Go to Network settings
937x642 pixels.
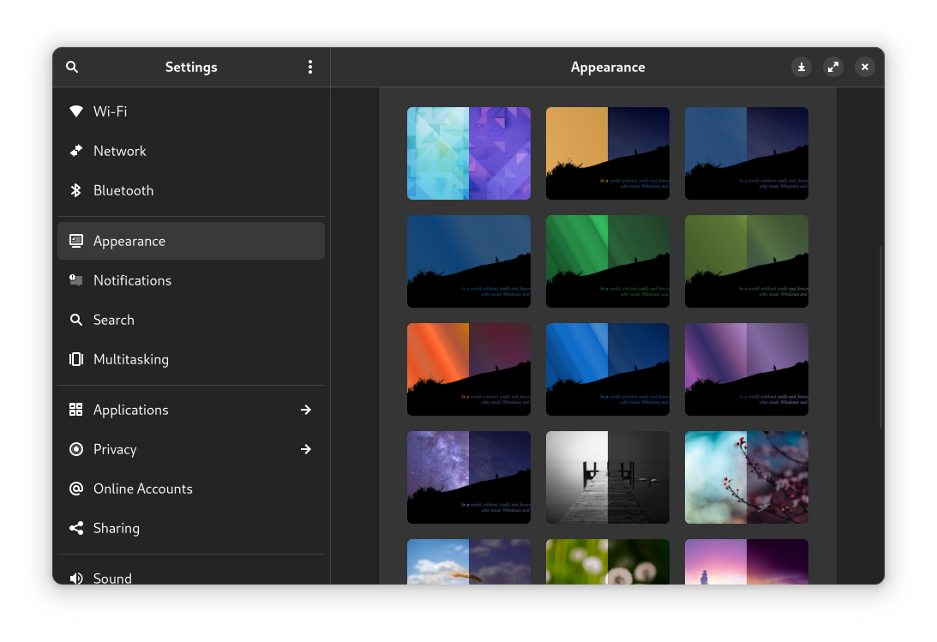[191, 151]
